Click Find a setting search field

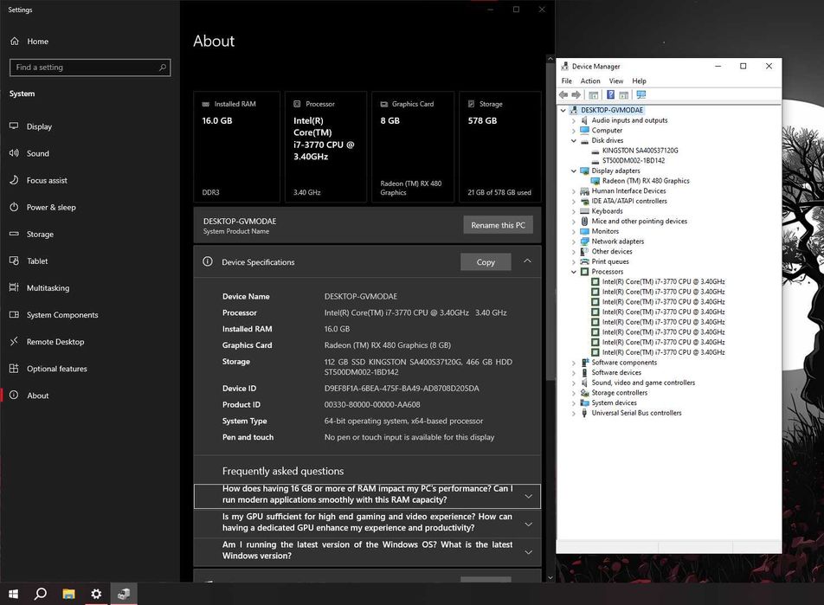click(x=90, y=68)
